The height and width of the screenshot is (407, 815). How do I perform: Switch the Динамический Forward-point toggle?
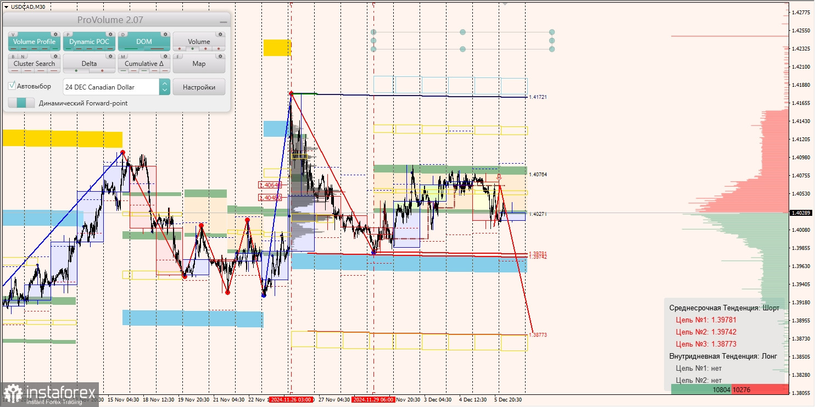click(21, 103)
